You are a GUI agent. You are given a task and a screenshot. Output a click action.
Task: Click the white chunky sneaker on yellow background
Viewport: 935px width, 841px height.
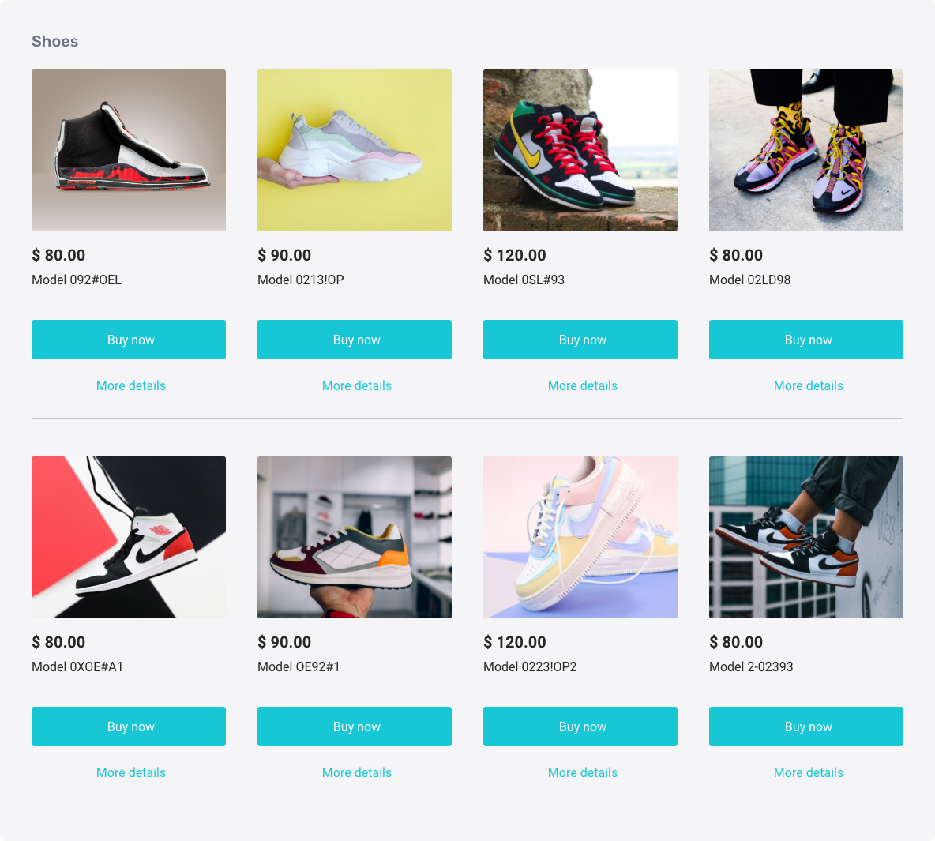tap(355, 150)
